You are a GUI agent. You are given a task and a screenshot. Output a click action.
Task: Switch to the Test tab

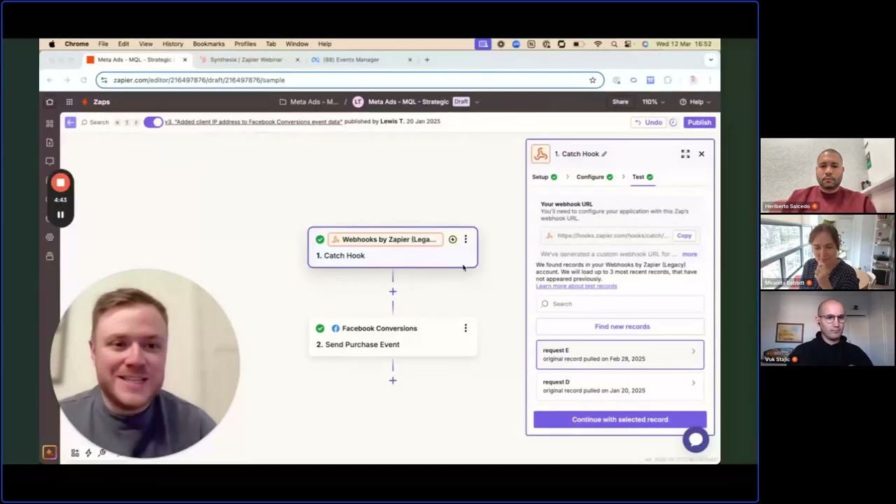pyautogui.click(x=643, y=177)
